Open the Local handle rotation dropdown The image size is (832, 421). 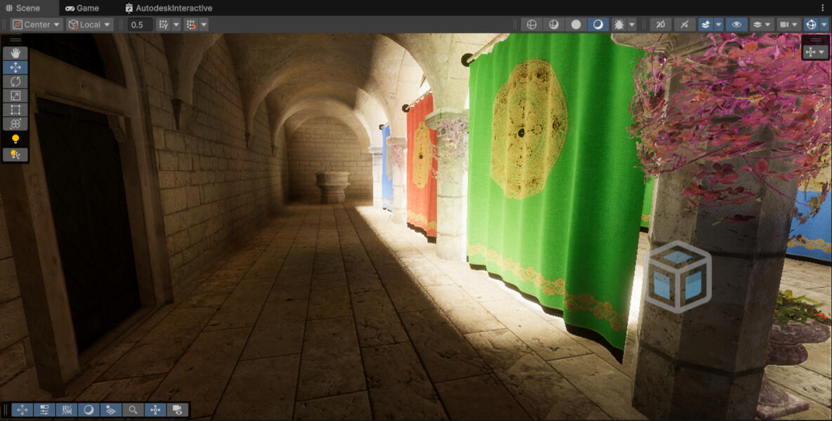coord(89,25)
